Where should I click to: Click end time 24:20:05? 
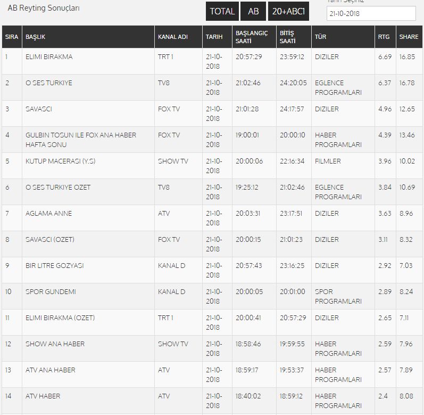tap(293, 83)
